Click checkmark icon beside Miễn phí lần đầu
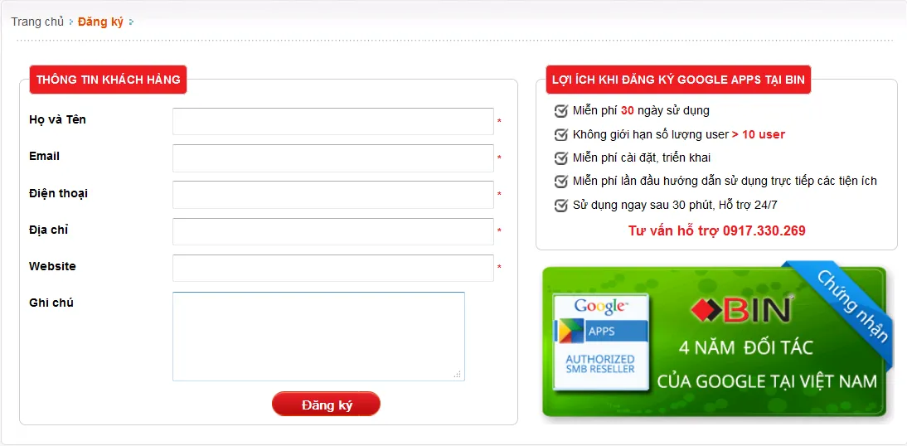Screen dimensions: 907x446 point(560,181)
